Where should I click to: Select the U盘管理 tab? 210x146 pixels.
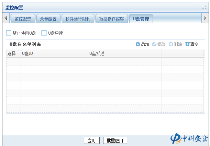[141, 19]
